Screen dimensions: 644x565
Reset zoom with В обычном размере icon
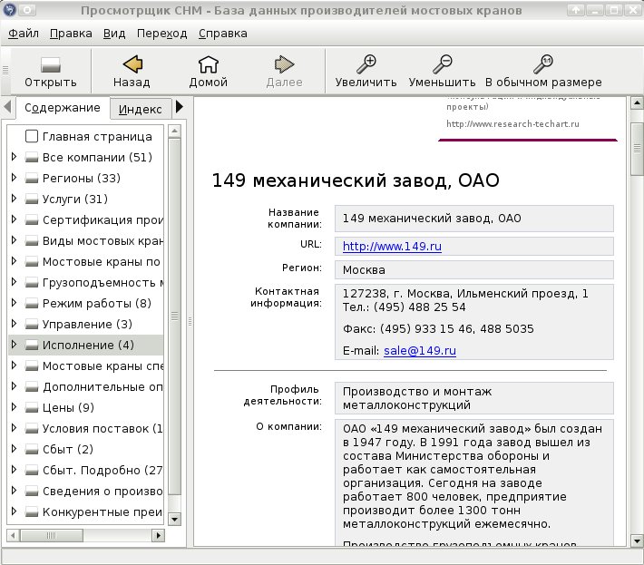click(x=543, y=64)
